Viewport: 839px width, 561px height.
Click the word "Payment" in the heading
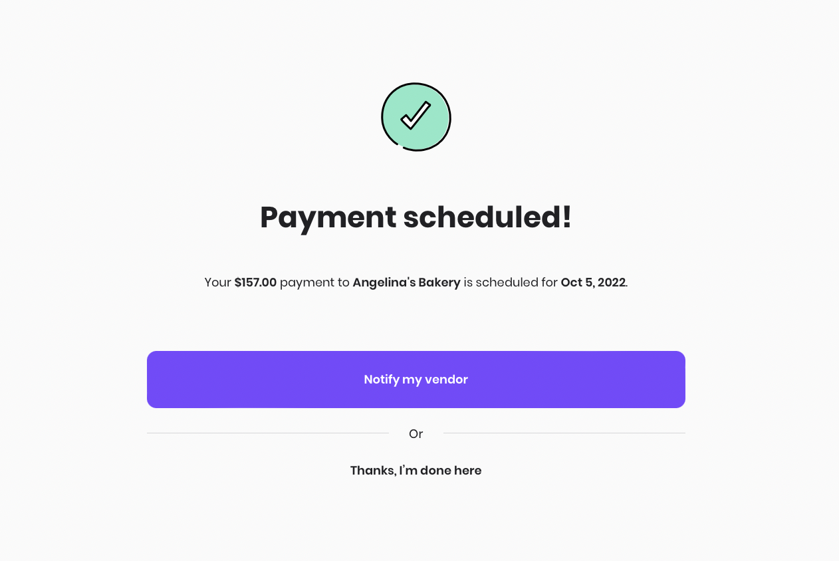[328, 219]
